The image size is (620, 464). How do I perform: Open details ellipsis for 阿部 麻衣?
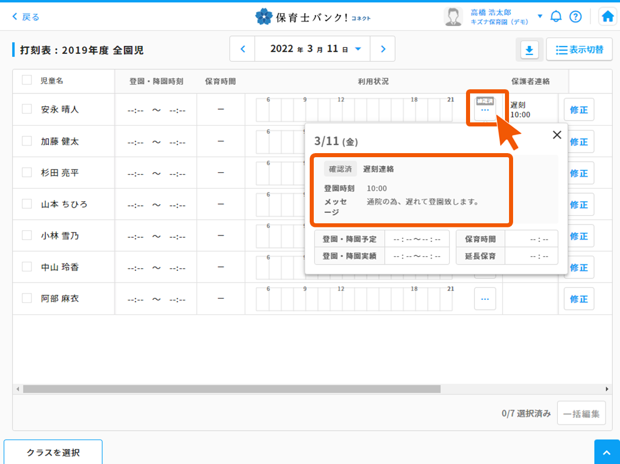pos(485,299)
